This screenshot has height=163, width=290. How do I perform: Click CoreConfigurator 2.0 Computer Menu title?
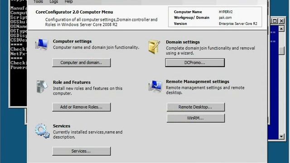(74, 12)
